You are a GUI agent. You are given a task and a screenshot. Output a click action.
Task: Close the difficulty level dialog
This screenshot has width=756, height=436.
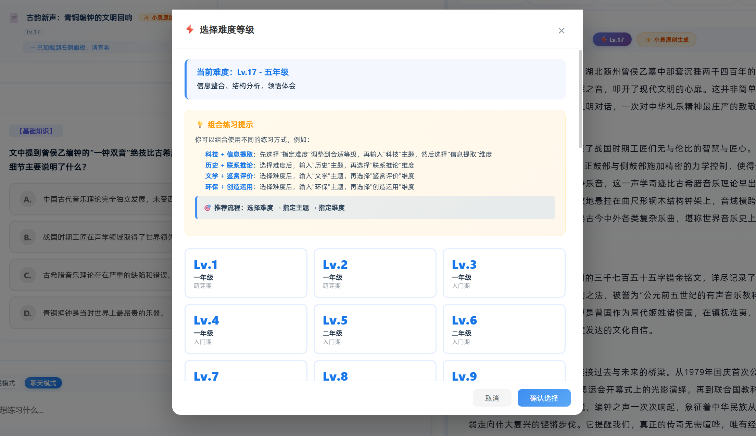click(x=562, y=31)
